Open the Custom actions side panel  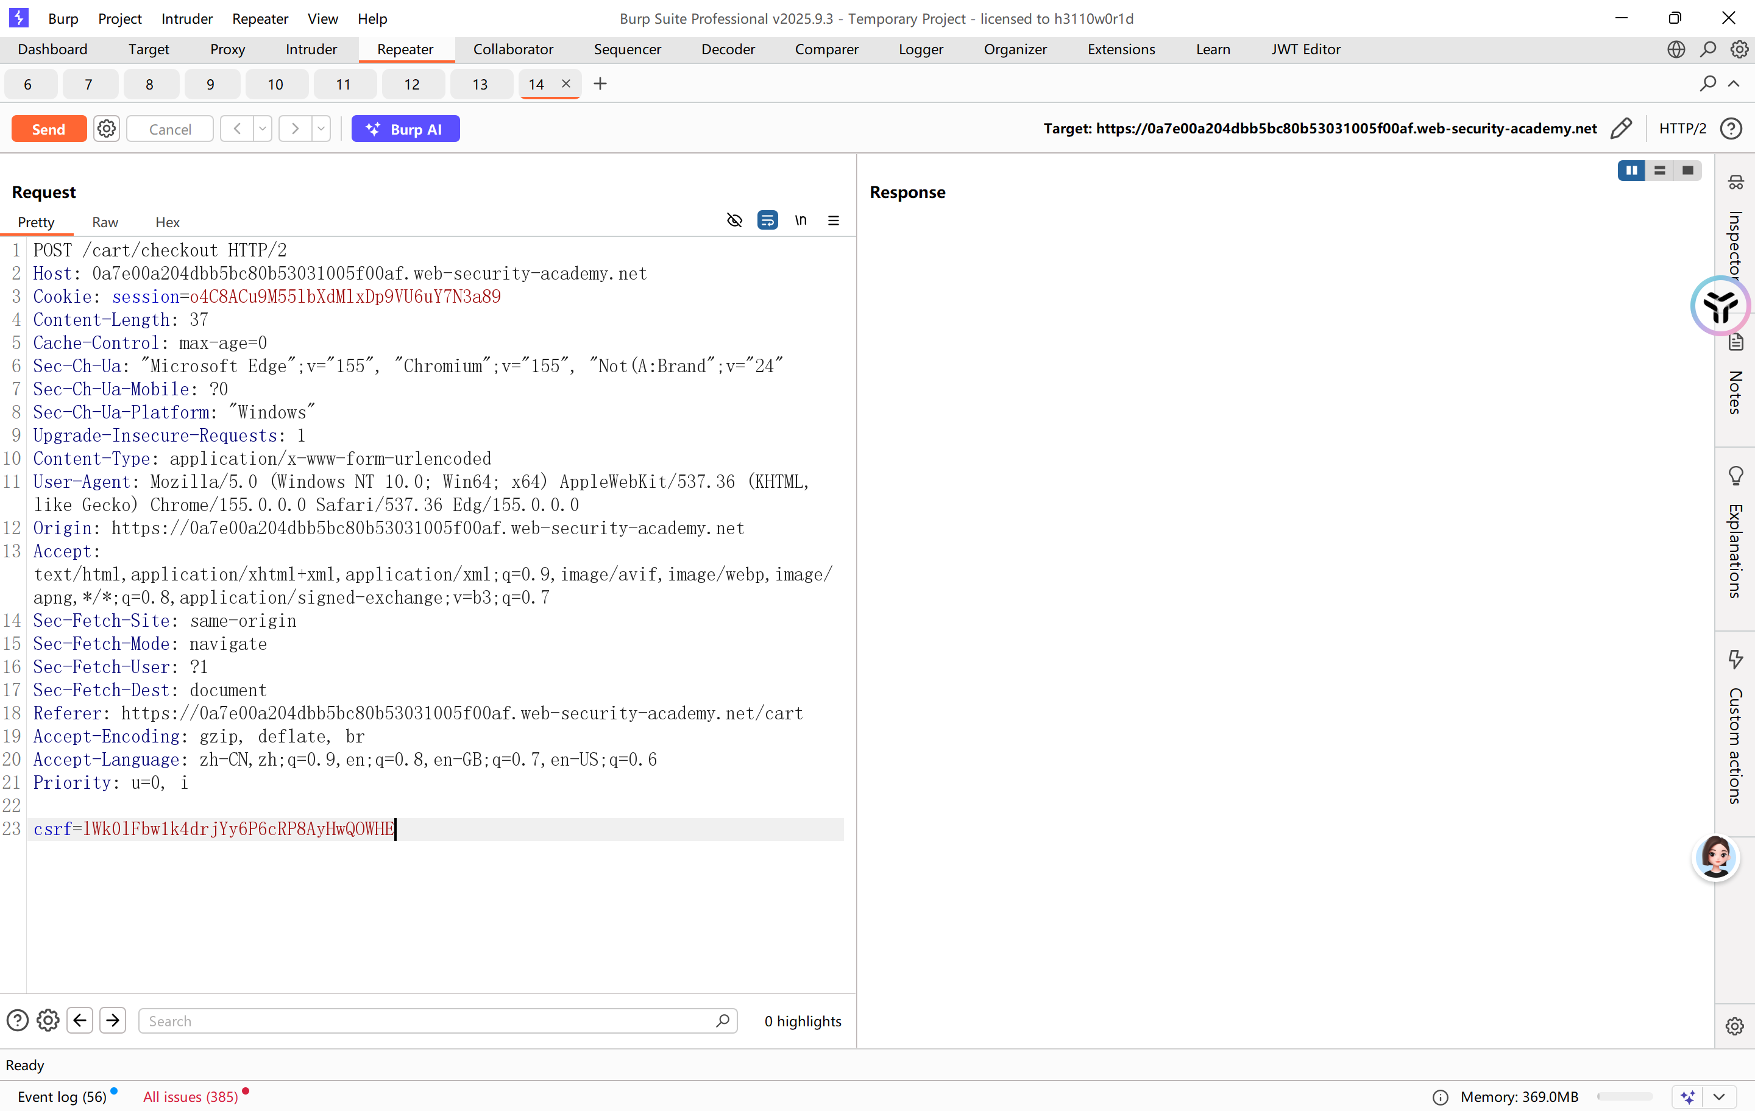pos(1735,727)
